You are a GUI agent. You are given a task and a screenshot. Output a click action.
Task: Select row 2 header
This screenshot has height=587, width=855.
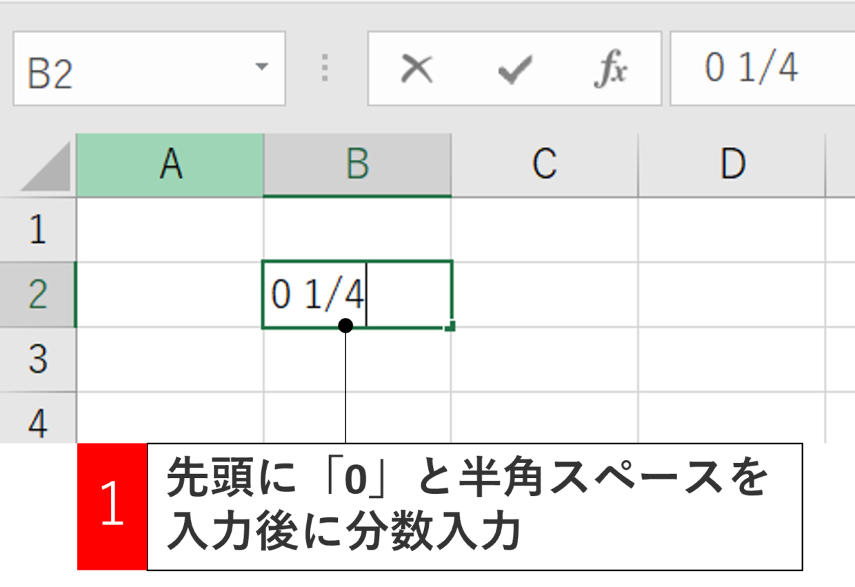pyautogui.click(x=38, y=295)
